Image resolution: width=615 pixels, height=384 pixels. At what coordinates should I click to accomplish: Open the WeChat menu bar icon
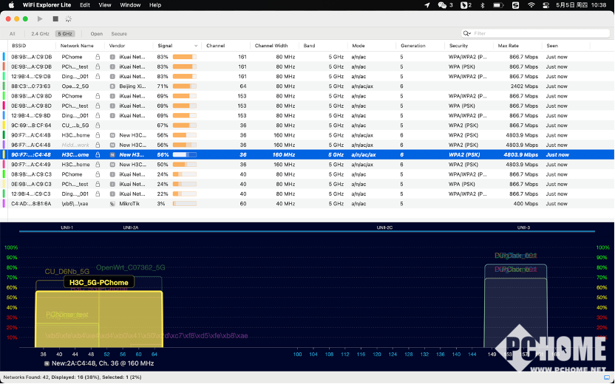tap(442, 5)
